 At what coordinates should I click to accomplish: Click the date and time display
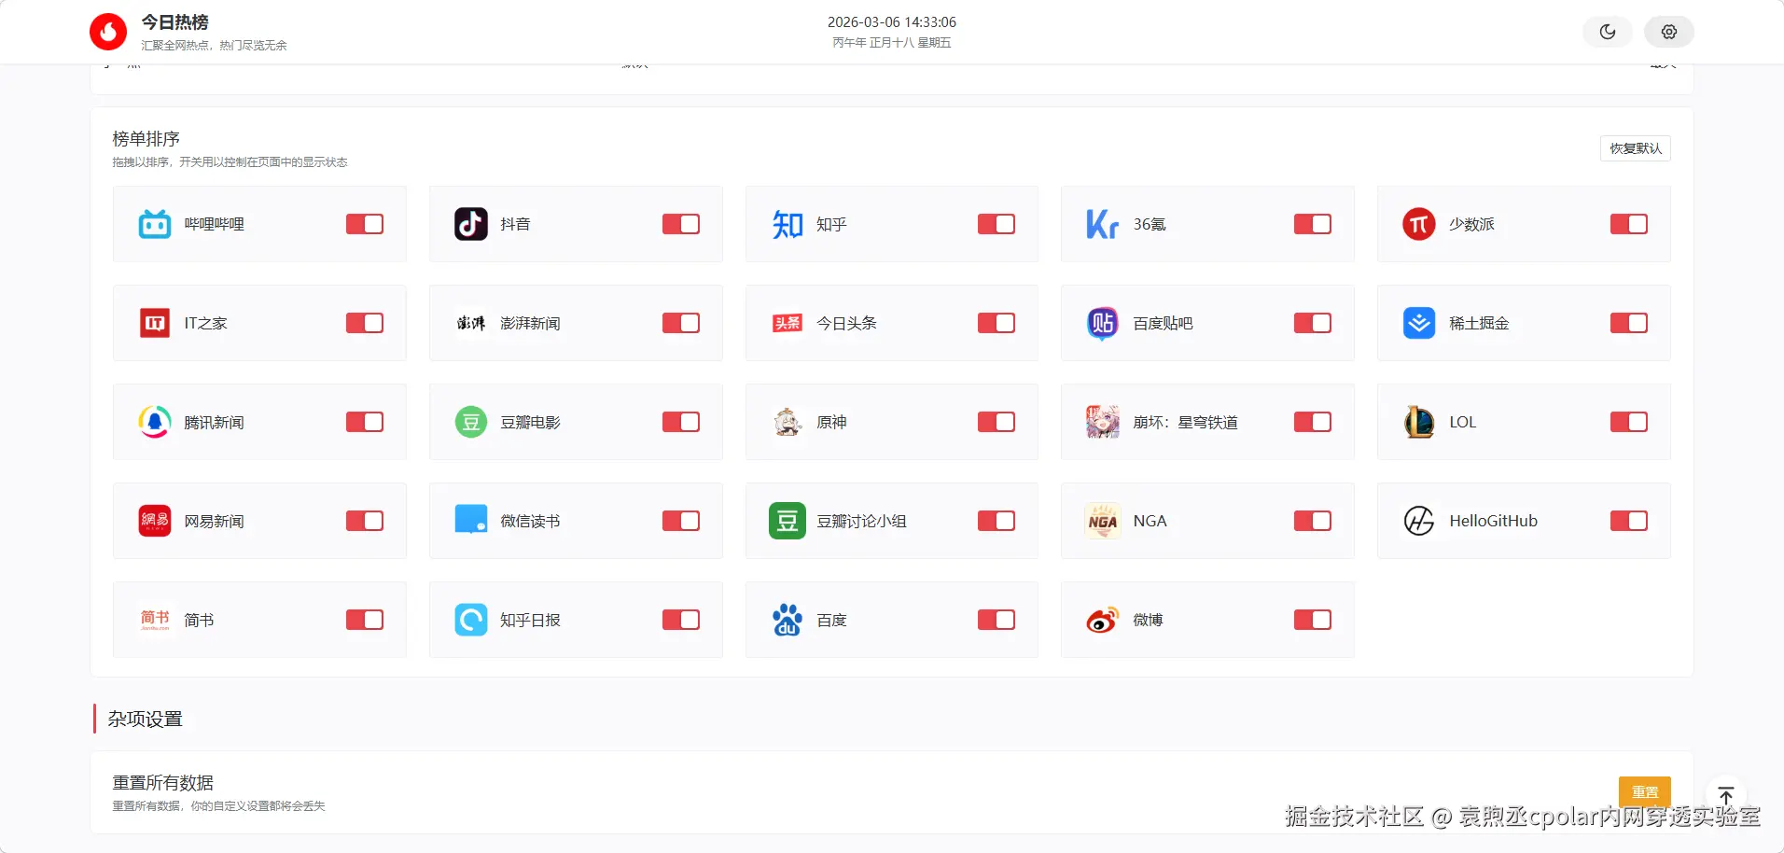892,22
